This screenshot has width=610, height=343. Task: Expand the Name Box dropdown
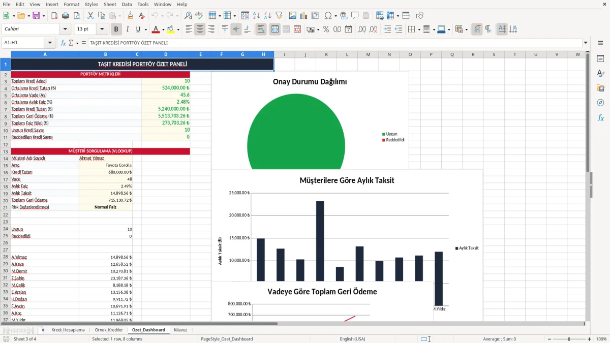pos(50,43)
